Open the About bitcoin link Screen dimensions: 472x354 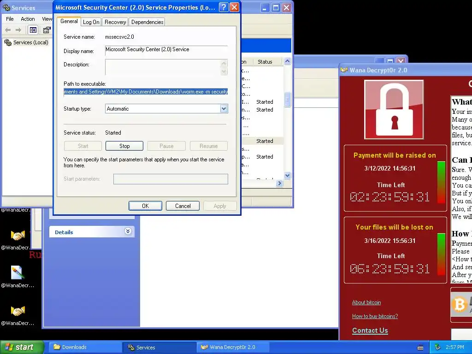pyautogui.click(x=366, y=302)
